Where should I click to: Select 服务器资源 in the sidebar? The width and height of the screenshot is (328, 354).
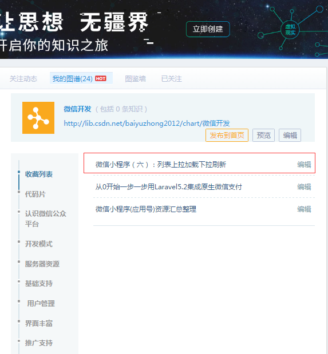click(x=42, y=264)
